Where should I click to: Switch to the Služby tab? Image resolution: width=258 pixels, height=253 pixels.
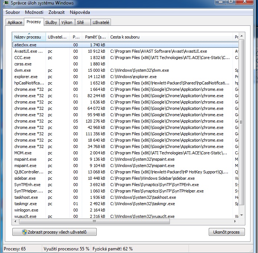tap(51, 22)
